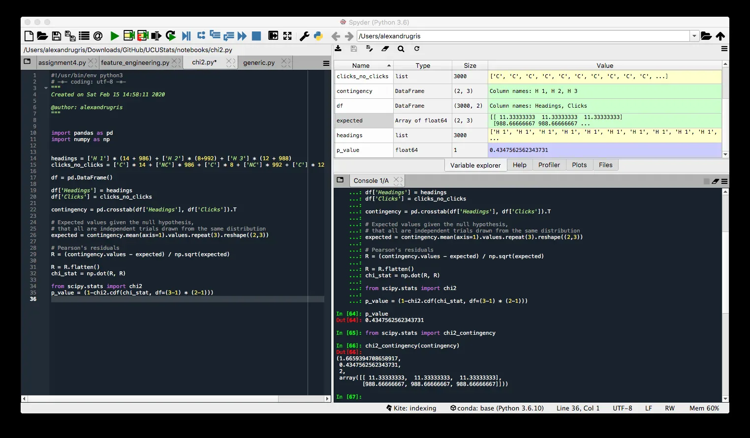
Task: Open the editor tab browser button
Action: tap(27, 62)
